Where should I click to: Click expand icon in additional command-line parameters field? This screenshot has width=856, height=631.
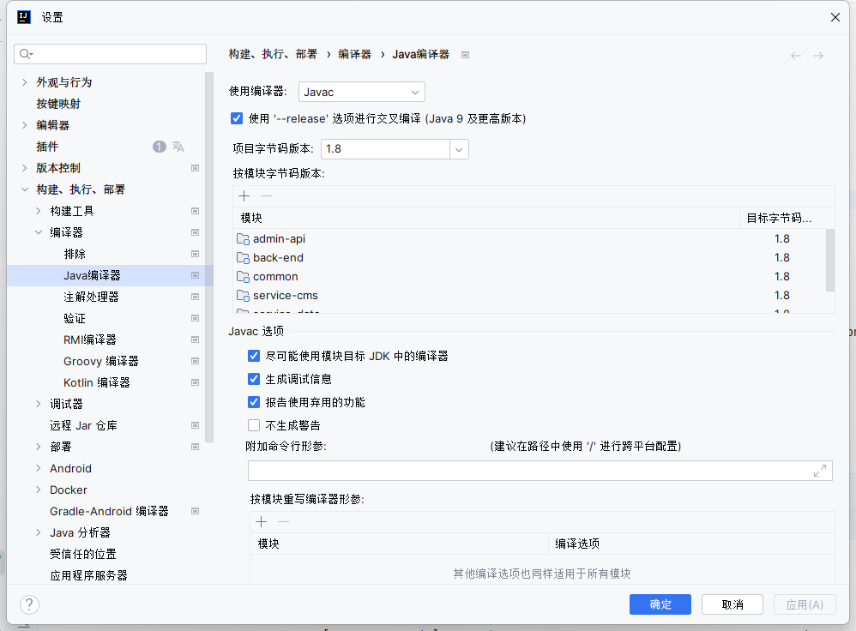(820, 471)
